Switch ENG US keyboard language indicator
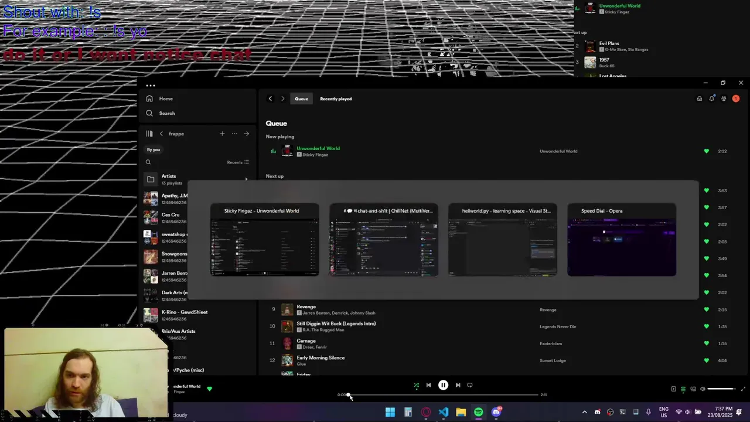The width and height of the screenshot is (750, 422). coord(664,412)
